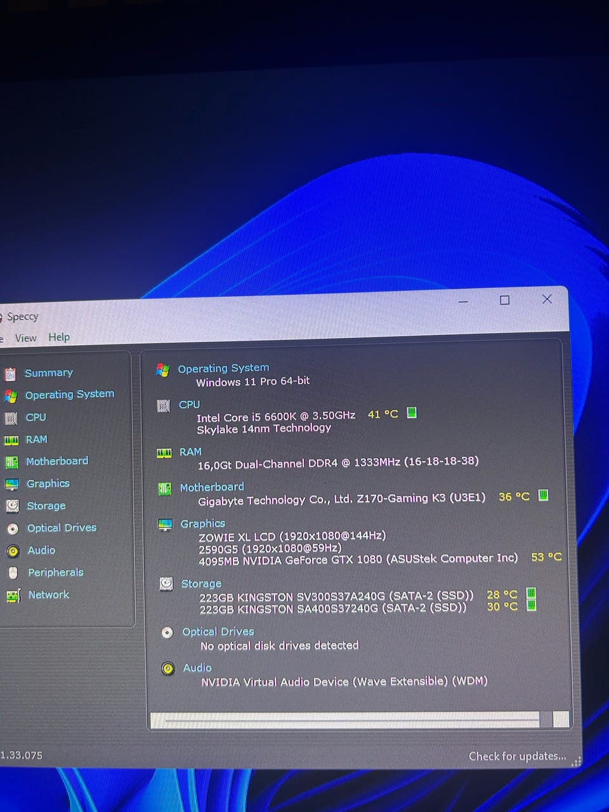Click the Motherboard icon in sidebar
The width and height of the screenshot is (609, 812).
11,462
